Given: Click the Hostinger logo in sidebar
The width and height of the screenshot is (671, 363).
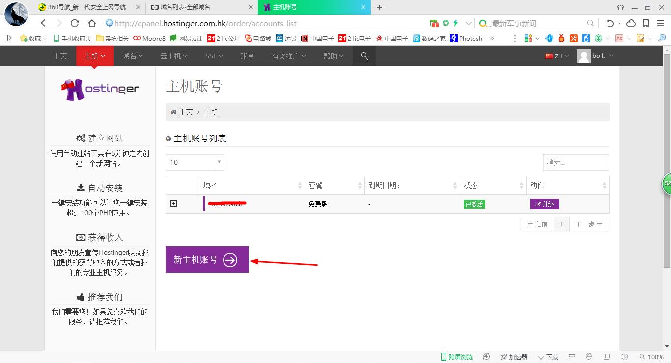Looking at the screenshot, I should click(x=100, y=89).
